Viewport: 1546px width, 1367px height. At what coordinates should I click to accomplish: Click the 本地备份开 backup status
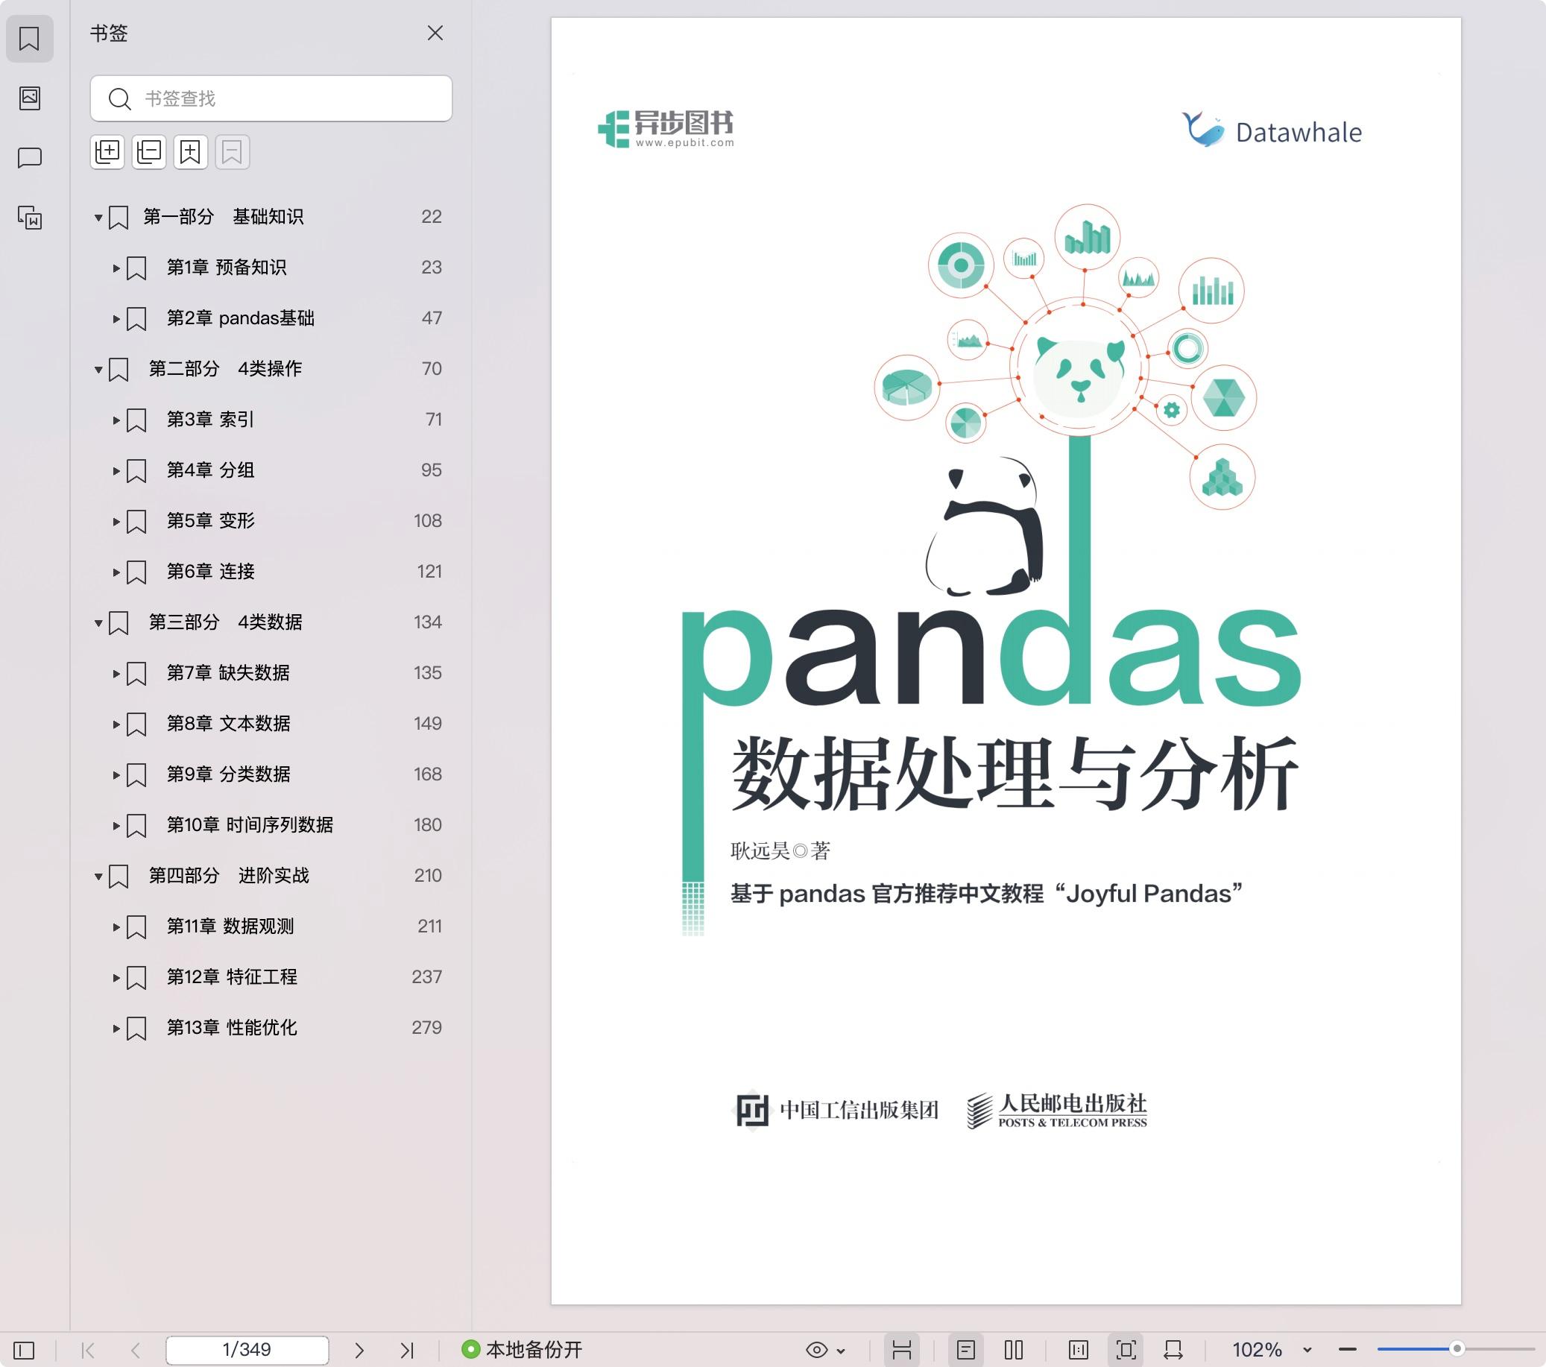(x=522, y=1350)
